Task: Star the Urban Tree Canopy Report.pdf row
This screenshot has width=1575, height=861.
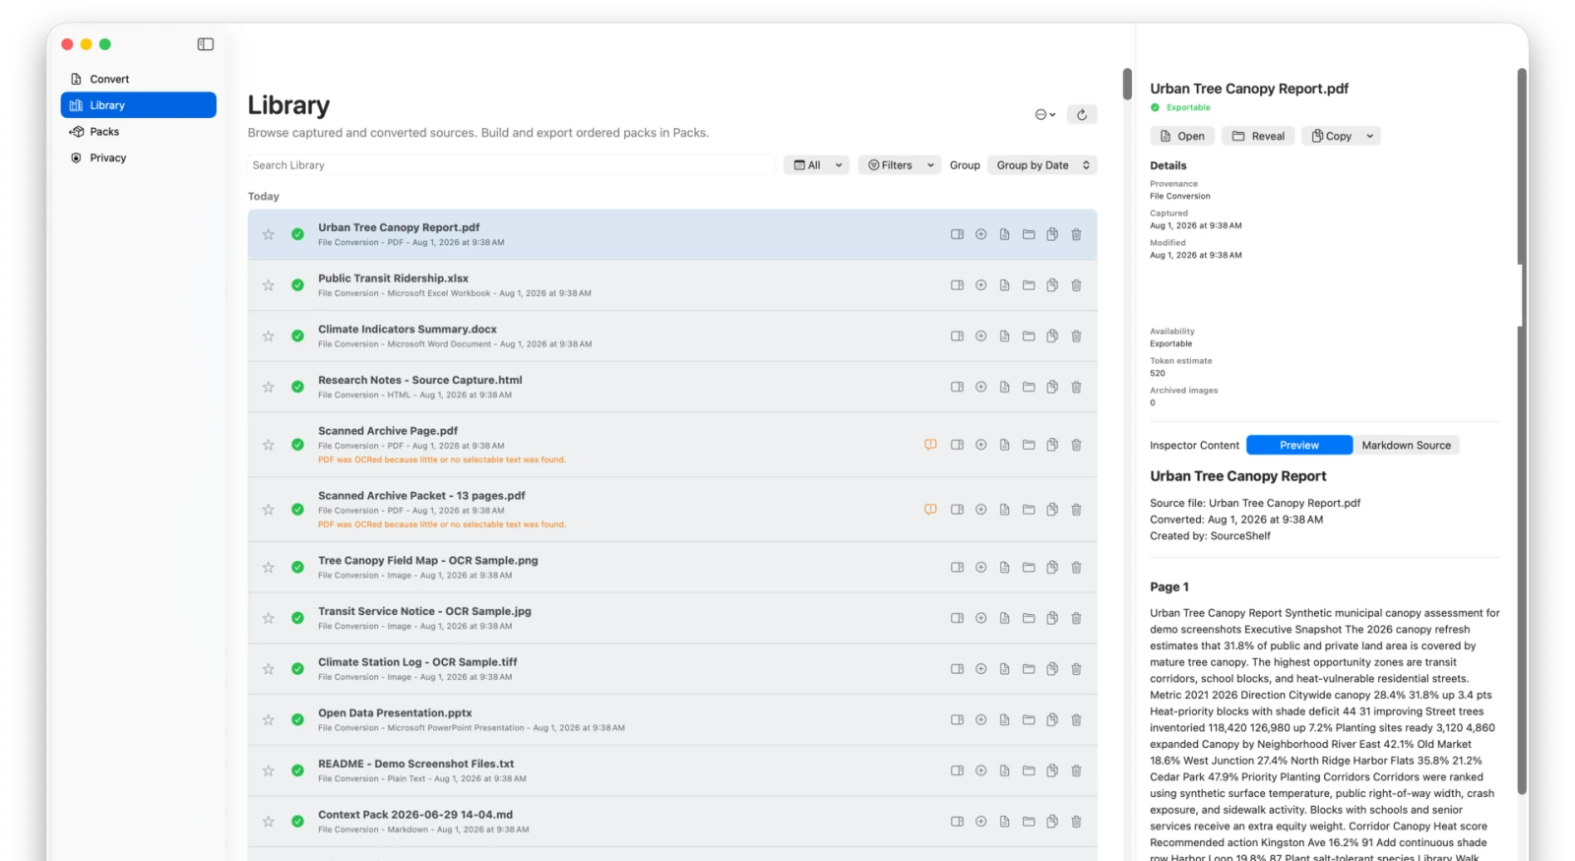Action: [268, 234]
